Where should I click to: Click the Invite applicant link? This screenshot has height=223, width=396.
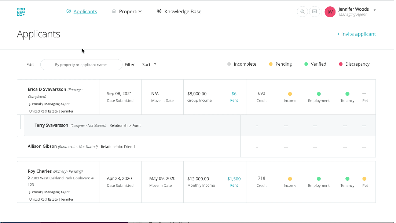coord(356,34)
